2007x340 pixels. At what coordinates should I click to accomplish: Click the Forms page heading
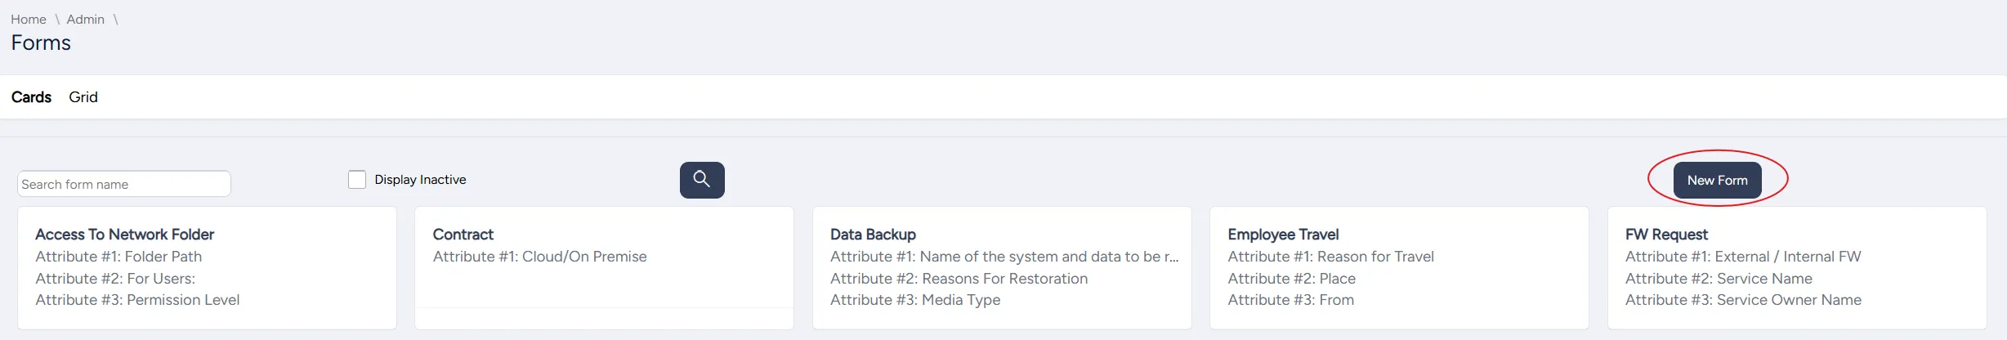pyautogui.click(x=41, y=42)
